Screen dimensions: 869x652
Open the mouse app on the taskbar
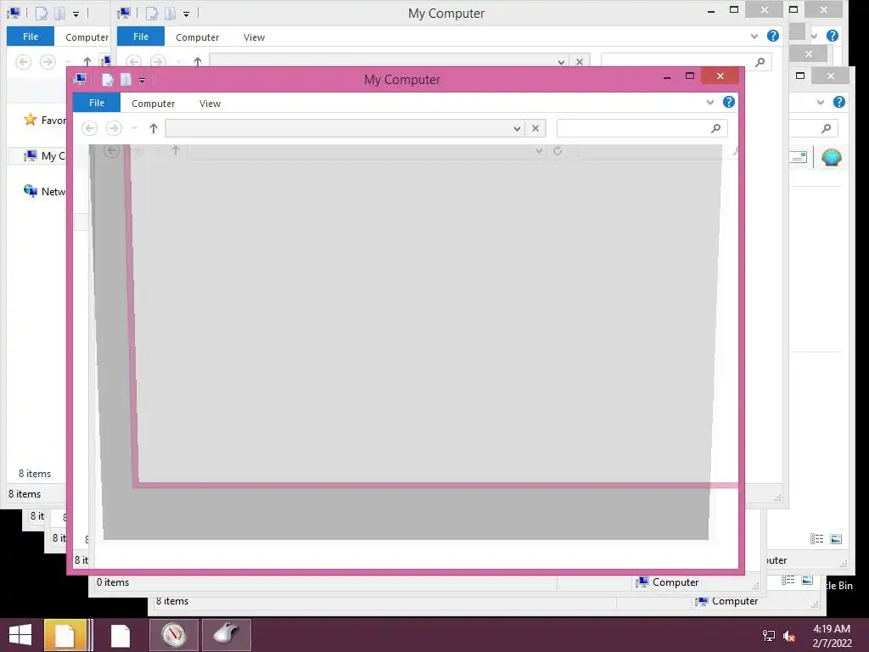tap(227, 635)
